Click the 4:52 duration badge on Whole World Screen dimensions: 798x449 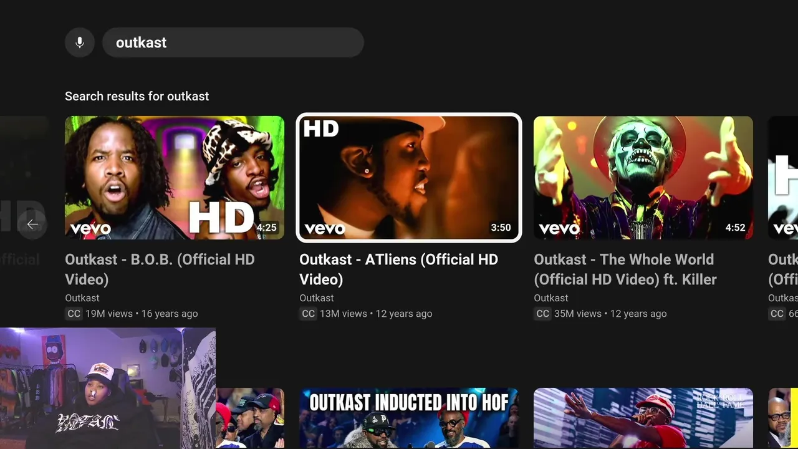[x=735, y=228]
